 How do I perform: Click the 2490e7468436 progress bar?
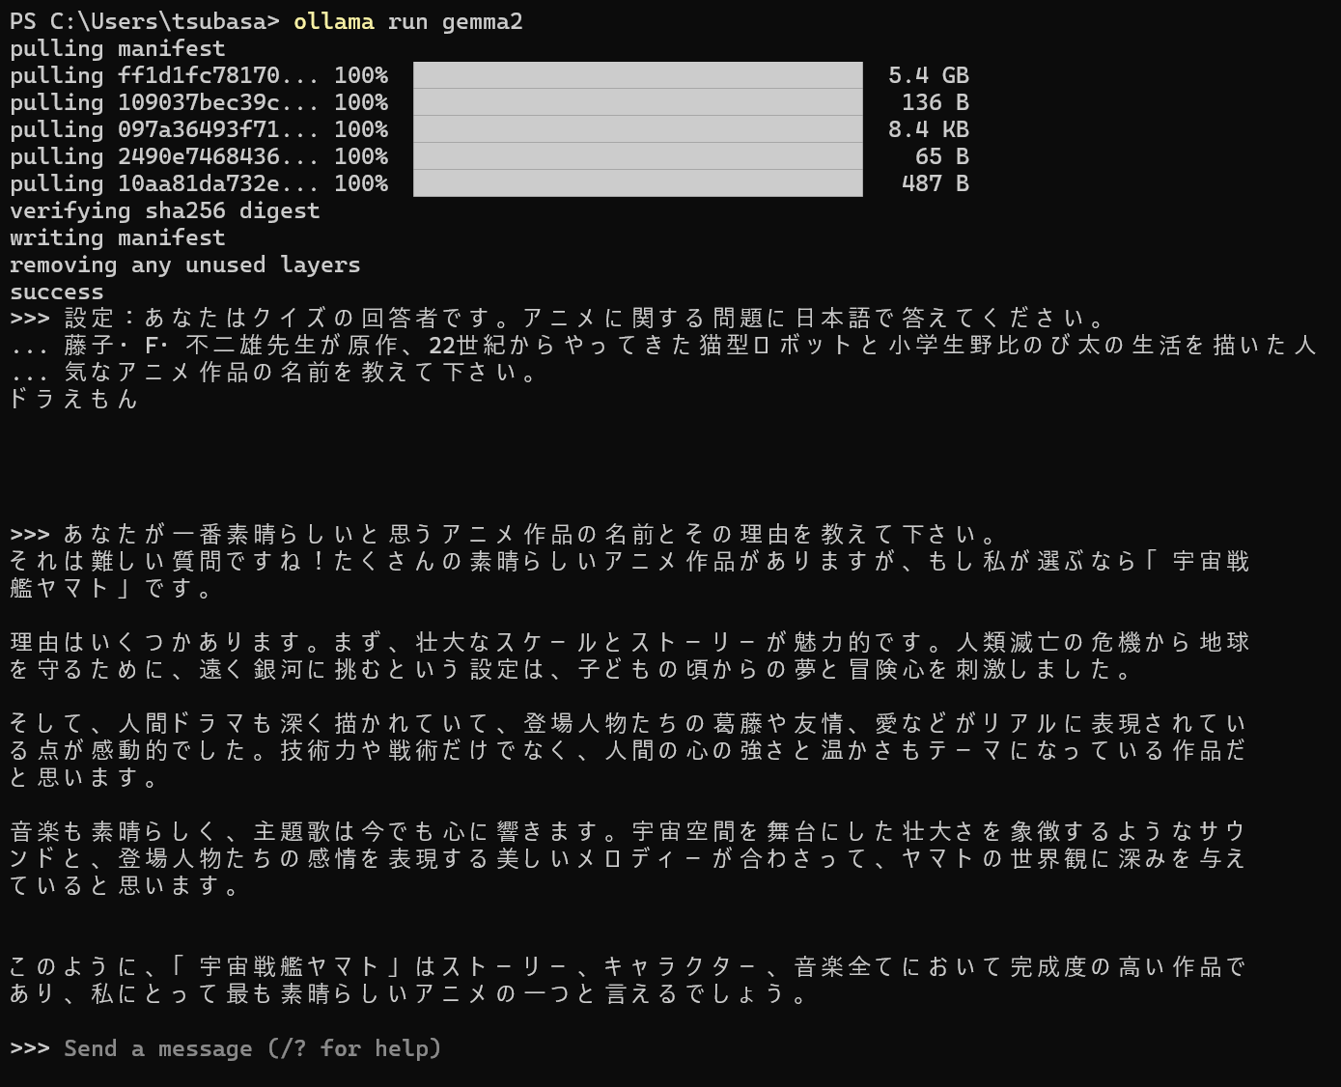637,155
